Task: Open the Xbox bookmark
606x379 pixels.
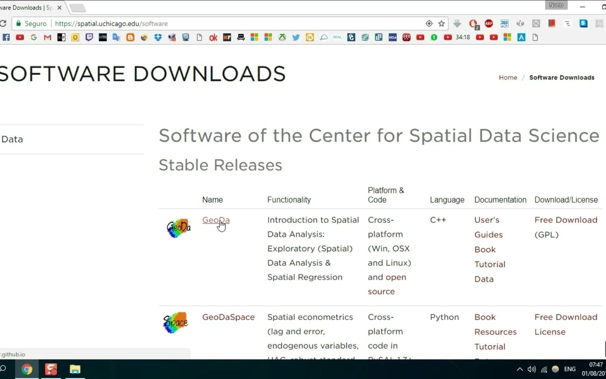Action: [282, 37]
